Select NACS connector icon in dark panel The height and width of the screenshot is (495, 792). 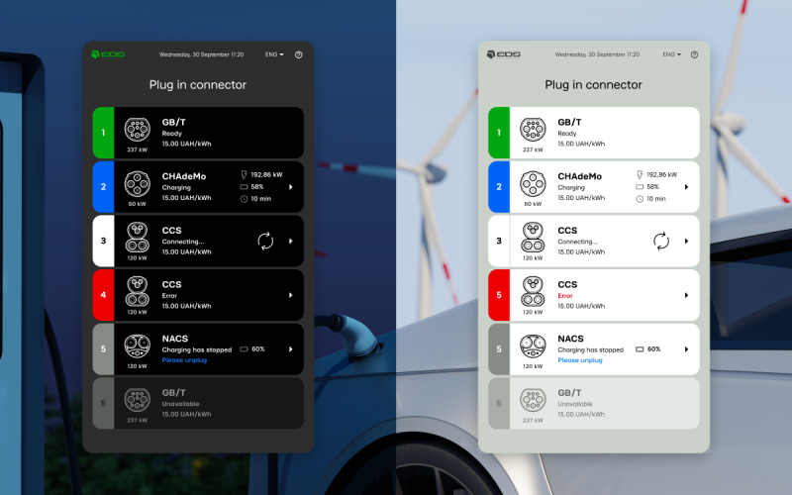click(138, 346)
